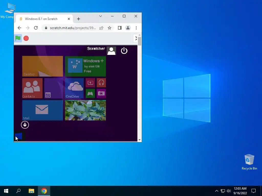Click the power icon in Scratch start screen
Image resolution: width=262 pixels, height=196 pixels.
pos(124,51)
